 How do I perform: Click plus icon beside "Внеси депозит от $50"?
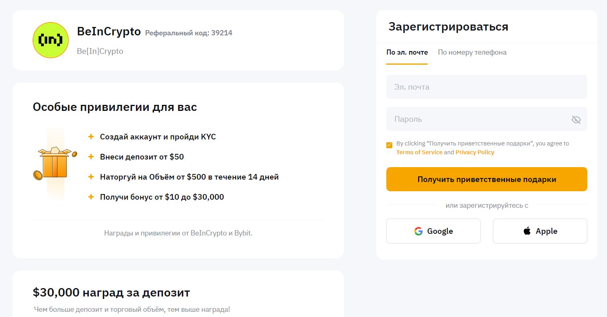[x=91, y=157]
